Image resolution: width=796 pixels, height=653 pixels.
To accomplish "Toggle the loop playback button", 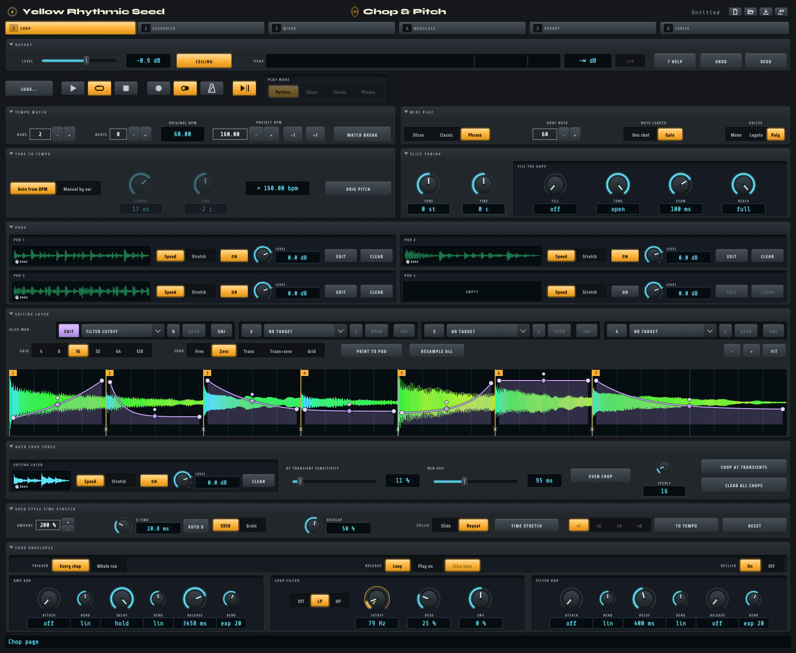I will point(99,88).
